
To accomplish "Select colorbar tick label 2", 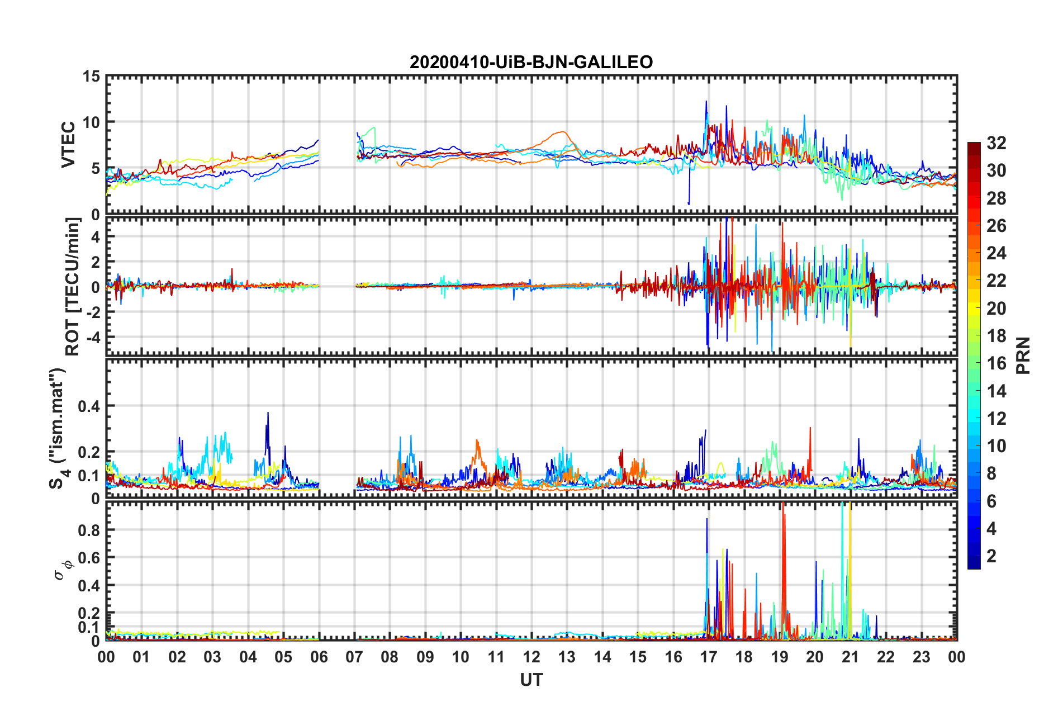I will click(x=991, y=556).
